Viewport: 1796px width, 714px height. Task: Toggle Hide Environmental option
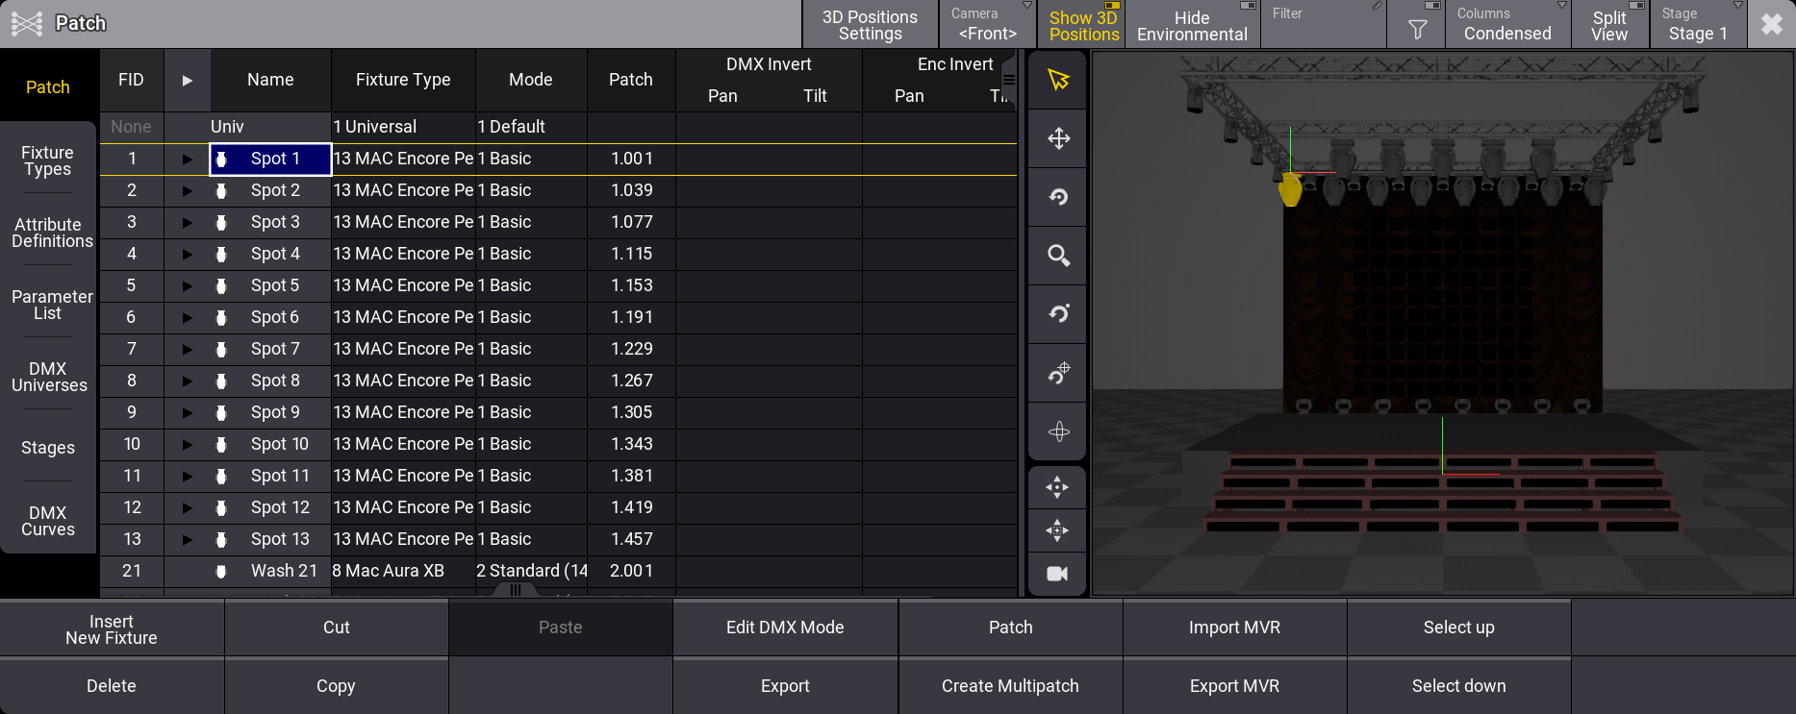tap(1192, 25)
